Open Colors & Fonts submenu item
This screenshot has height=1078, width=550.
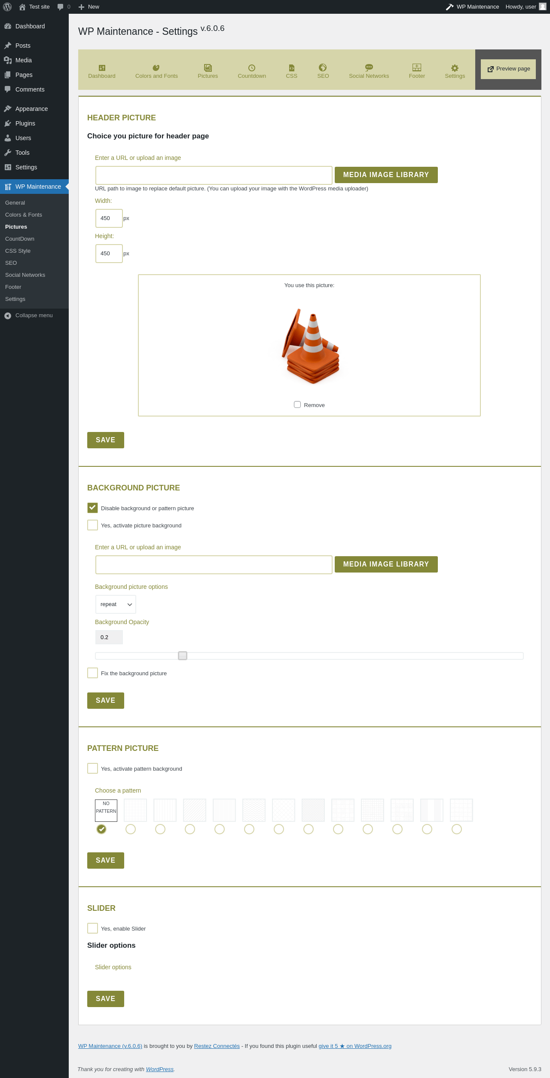coord(24,215)
